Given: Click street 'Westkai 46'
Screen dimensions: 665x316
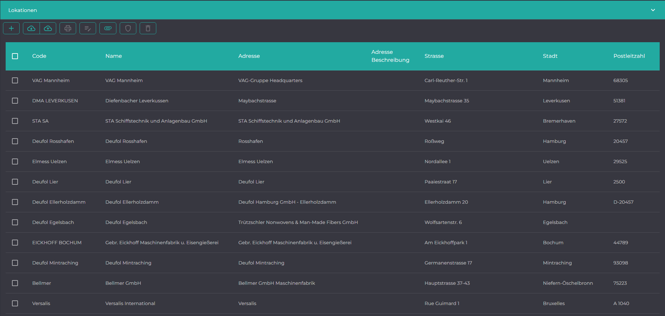Looking at the screenshot, I should 438,121.
